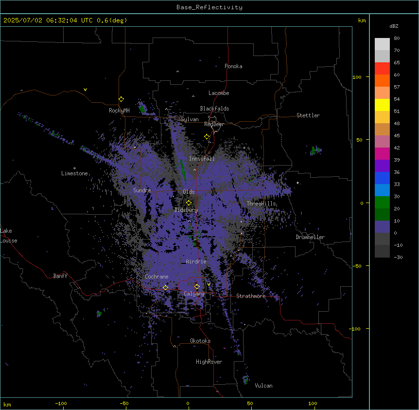This screenshot has height=410, width=419.
Task: Click the Innisfail city label
Action: click(202, 159)
